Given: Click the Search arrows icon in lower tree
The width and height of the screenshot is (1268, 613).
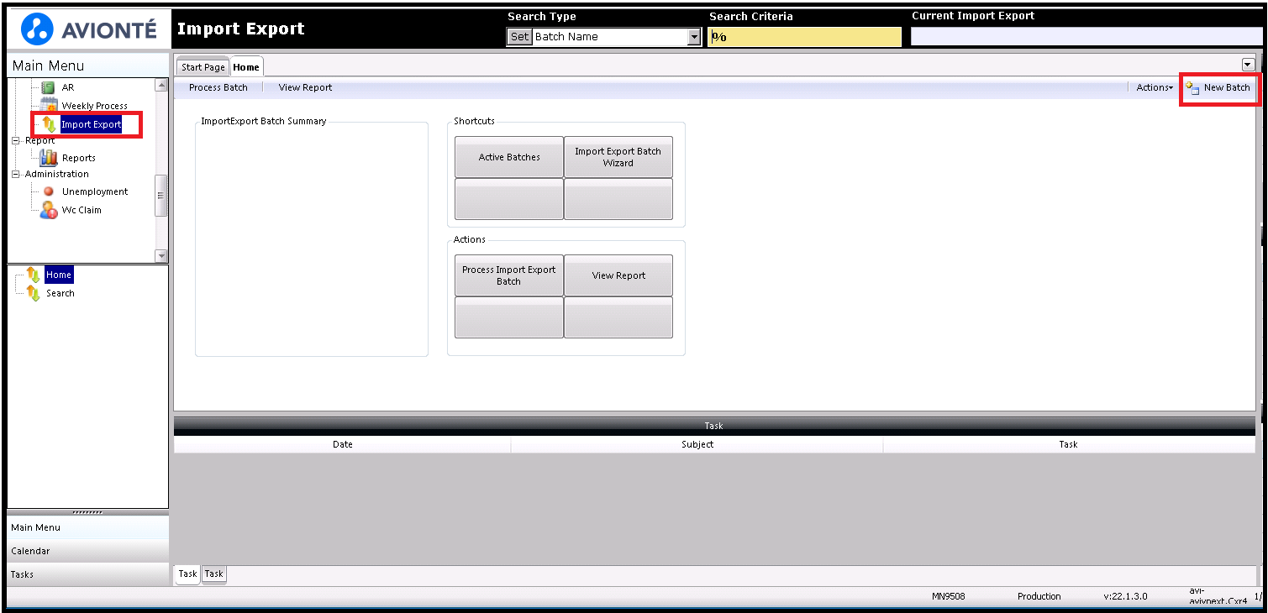Looking at the screenshot, I should (33, 293).
